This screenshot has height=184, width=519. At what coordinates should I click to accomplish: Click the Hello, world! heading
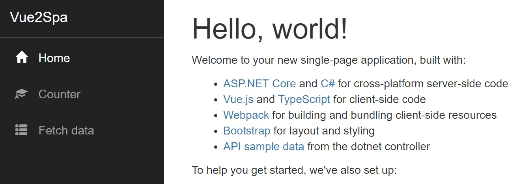[270, 28]
